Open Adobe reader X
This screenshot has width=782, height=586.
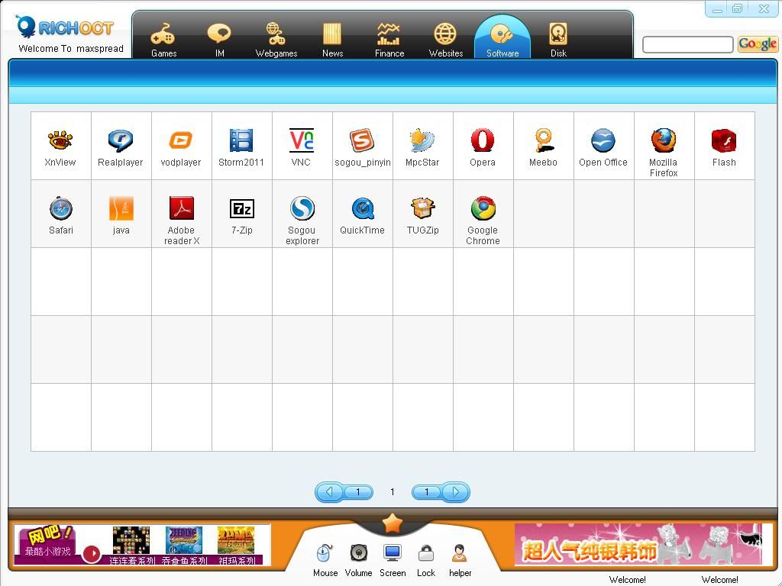182,209
